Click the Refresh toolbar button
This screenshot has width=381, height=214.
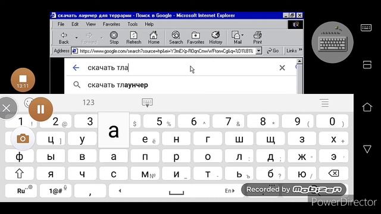pyautogui.click(x=133, y=38)
